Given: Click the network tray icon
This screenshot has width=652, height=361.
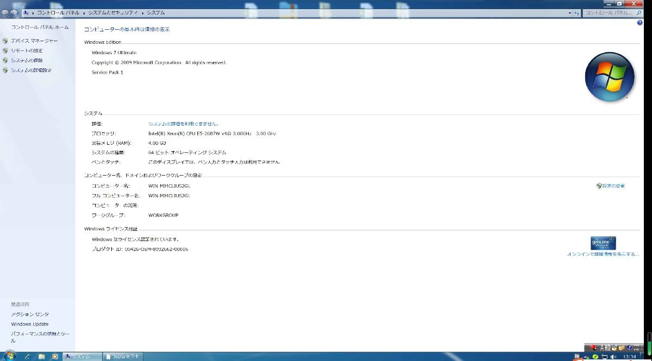Looking at the screenshot, I should [605, 357].
